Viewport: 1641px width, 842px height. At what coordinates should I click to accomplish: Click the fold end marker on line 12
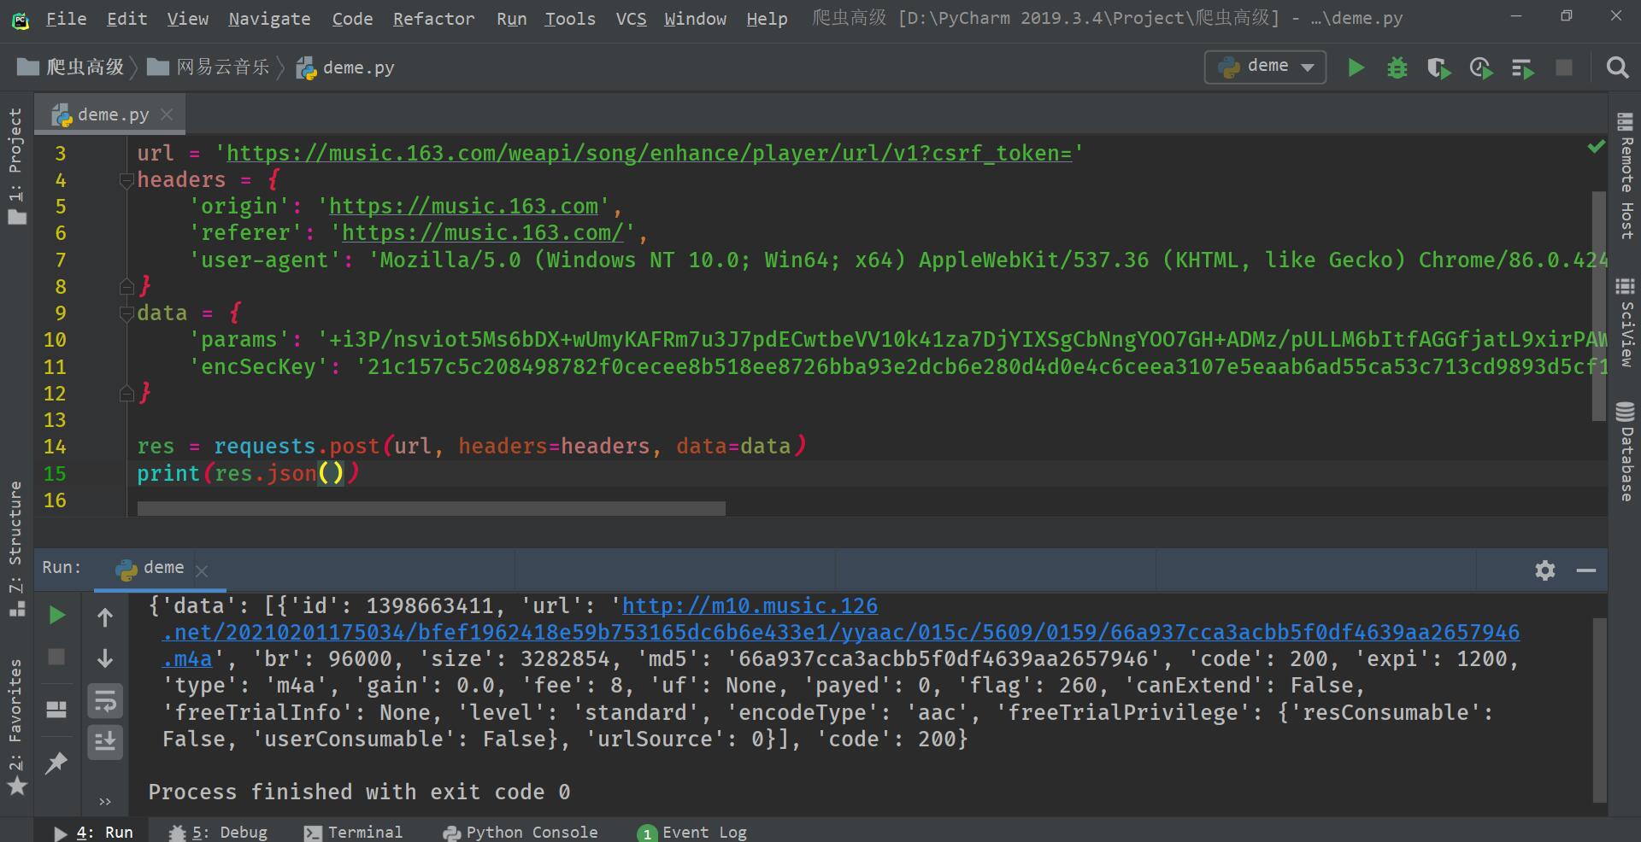point(126,393)
